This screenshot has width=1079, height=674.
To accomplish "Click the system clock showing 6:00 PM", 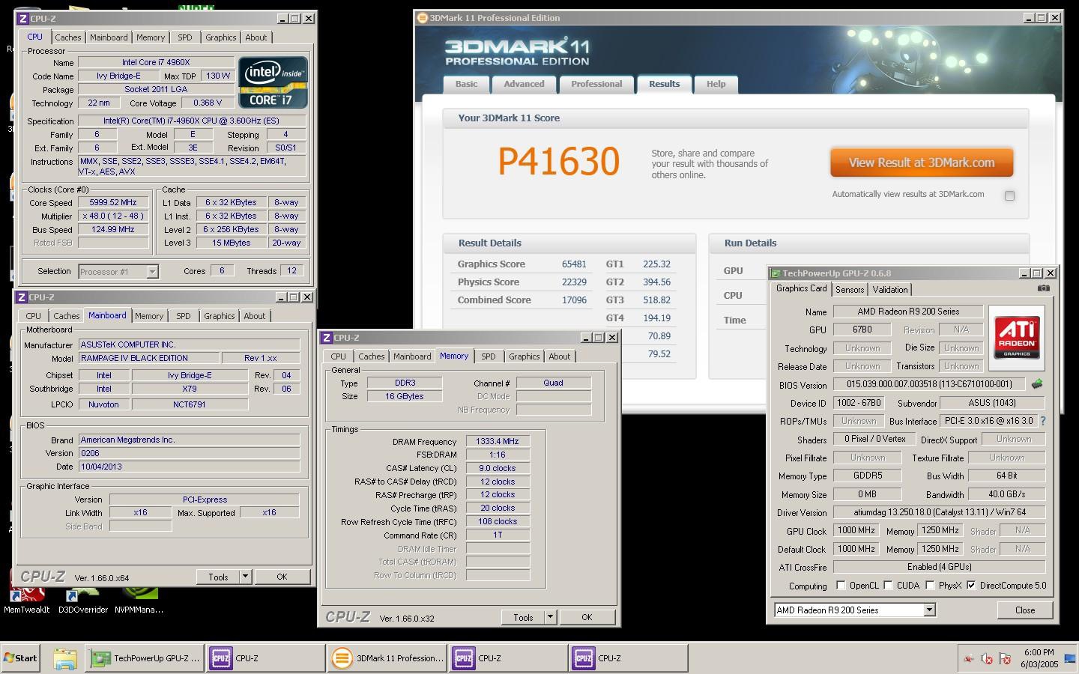I will tap(1039, 652).
